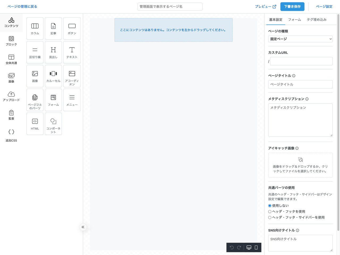Click the カルーセル carousel block icon
The width and height of the screenshot is (340, 255).
click(x=53, y=76)
